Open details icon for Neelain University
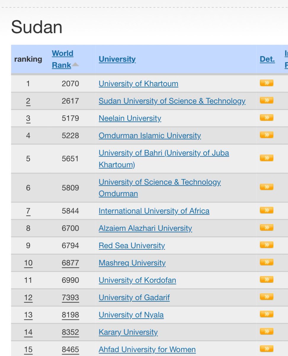 (x=266, y=118)
